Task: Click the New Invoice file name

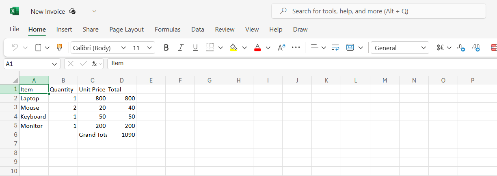Action: [x=48, y=11]
